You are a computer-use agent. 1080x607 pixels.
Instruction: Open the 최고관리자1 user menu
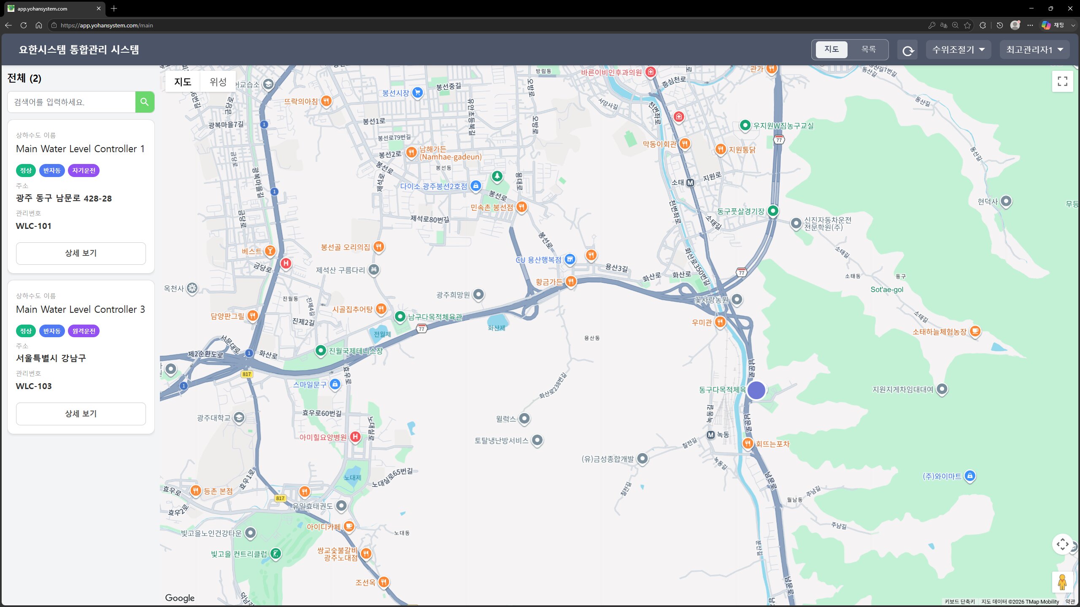[x=1034, y=50]
